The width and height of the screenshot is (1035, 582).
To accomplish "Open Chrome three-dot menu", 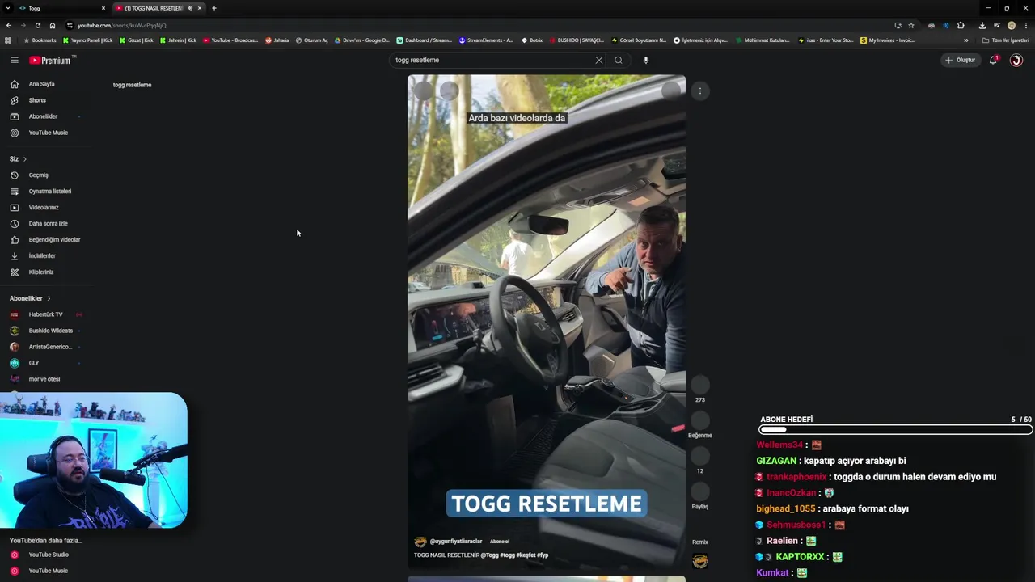I will click(x=1025, y=25).
